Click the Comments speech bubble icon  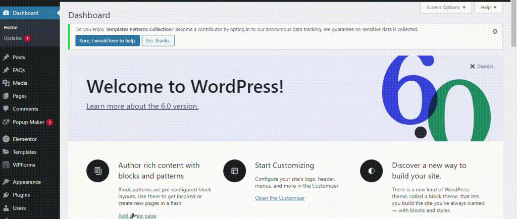[x=6, y=109]
